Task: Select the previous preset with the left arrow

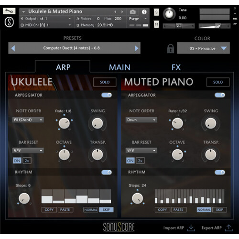Action: tap(13, 48)
